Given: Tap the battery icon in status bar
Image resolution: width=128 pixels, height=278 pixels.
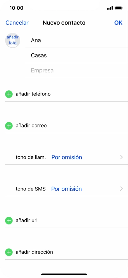Looking at the screenshot, I should [119, 8].
